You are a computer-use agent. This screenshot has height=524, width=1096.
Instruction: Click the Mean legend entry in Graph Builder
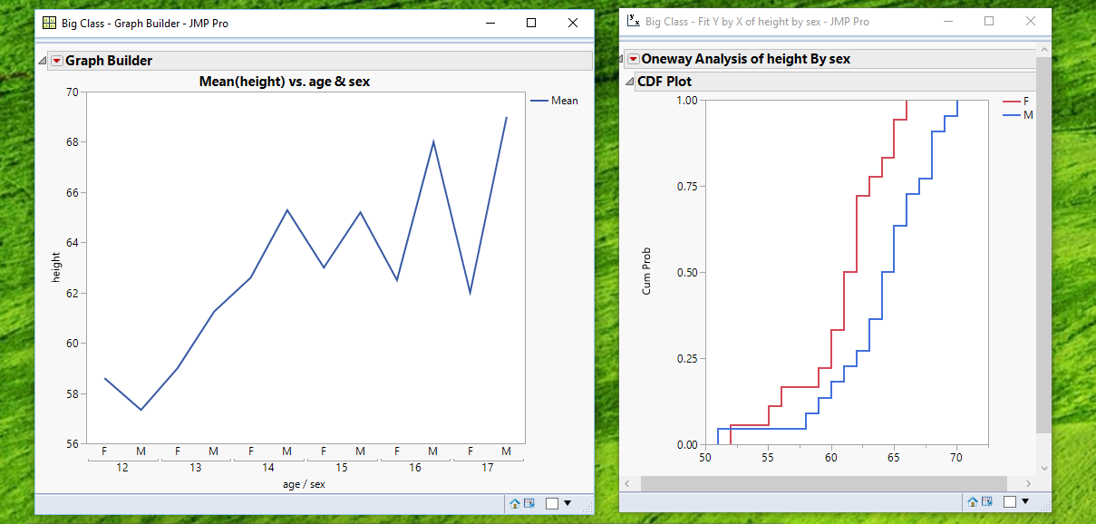pos(564,100)
